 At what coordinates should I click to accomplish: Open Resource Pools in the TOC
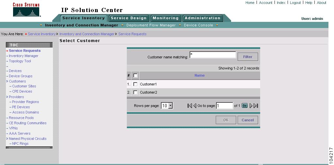click(21, 118)
